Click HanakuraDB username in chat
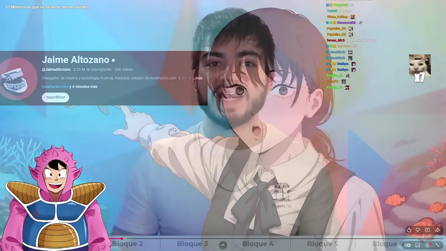Image resolution: width=446 pixels, height=251 pixels. pyautogui.click(x=346, y=23)
